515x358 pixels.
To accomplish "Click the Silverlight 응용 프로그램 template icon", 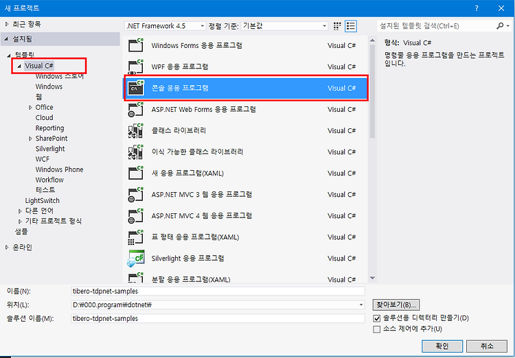I will pos(136,259).
